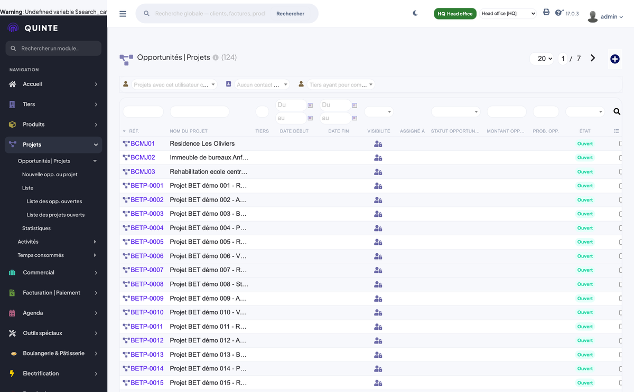Open the Head office [HQ] entity dropdown

click(x=508, y=14)
